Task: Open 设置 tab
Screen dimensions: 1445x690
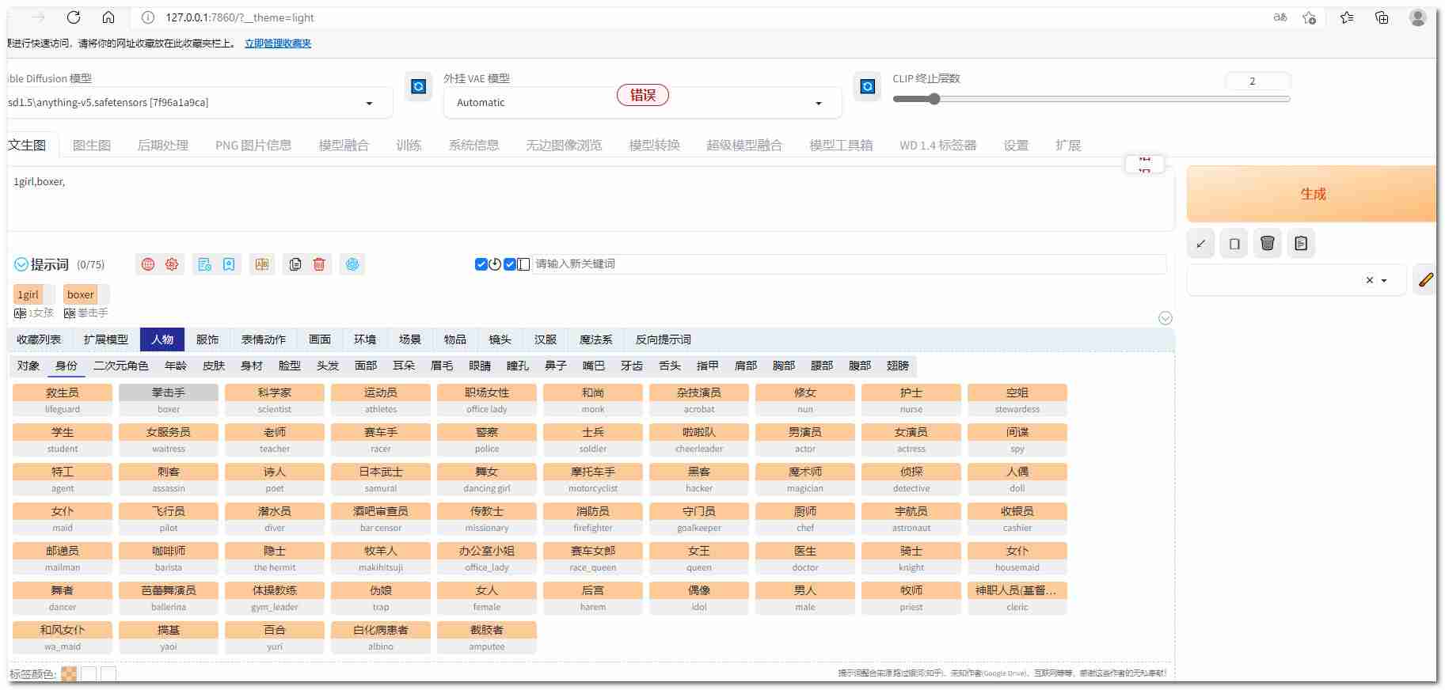Action: point(1016,145)
